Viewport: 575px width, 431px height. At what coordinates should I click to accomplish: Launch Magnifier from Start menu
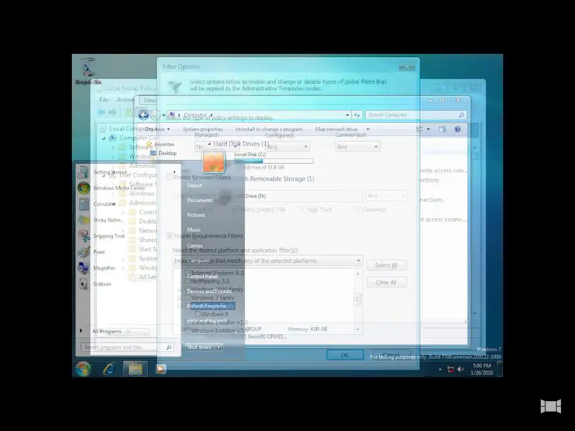tap(104, 268)
